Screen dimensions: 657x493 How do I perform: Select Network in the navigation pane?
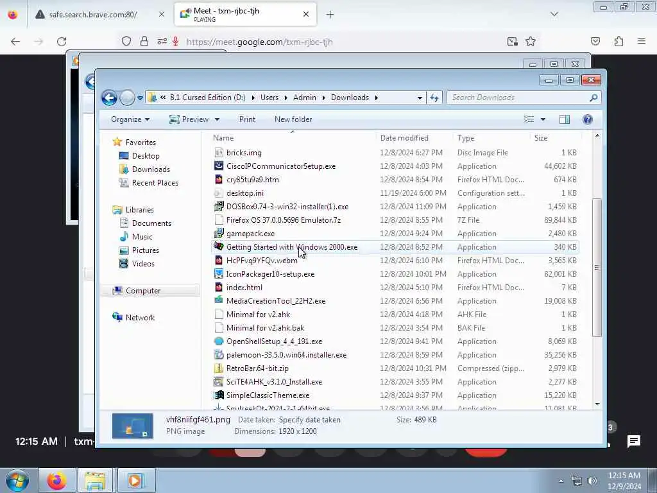pyautogui.click(x=140, y=318)
